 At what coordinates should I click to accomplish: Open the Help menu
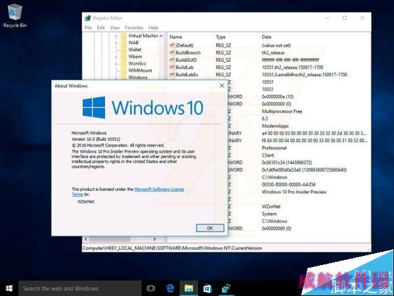pyautogui.click(x=153, y=28)
